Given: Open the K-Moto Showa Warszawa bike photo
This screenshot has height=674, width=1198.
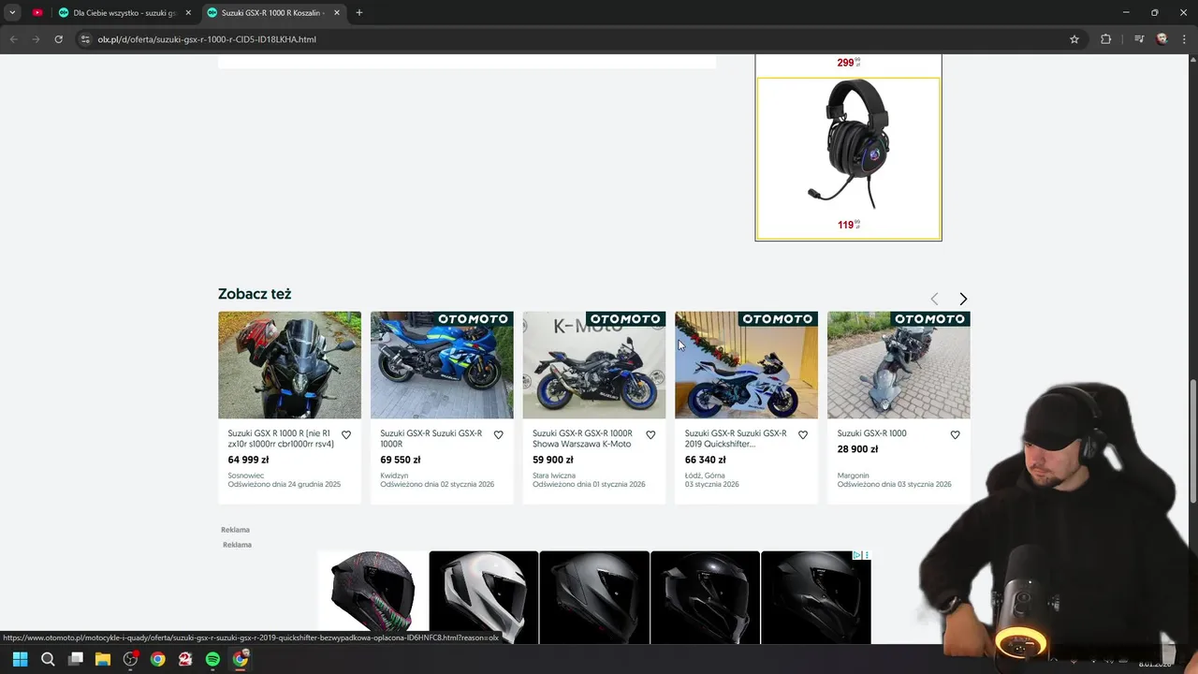Looking at the screenshot, I should point(594,365).
